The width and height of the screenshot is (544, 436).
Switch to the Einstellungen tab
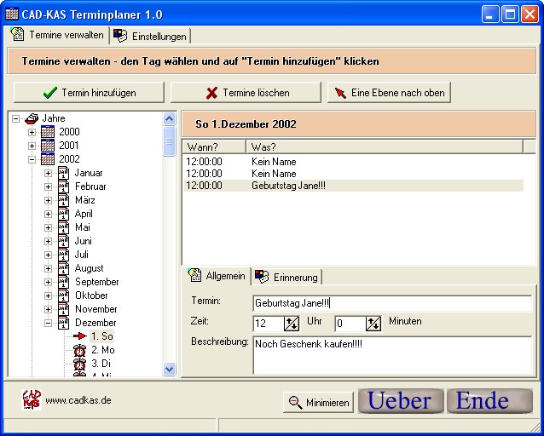tap(150, 36)
